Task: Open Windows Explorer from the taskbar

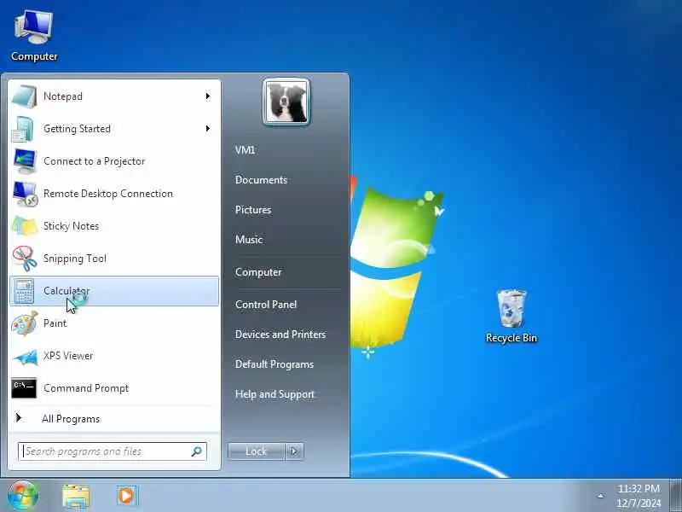Action: (x=76, y=496)
